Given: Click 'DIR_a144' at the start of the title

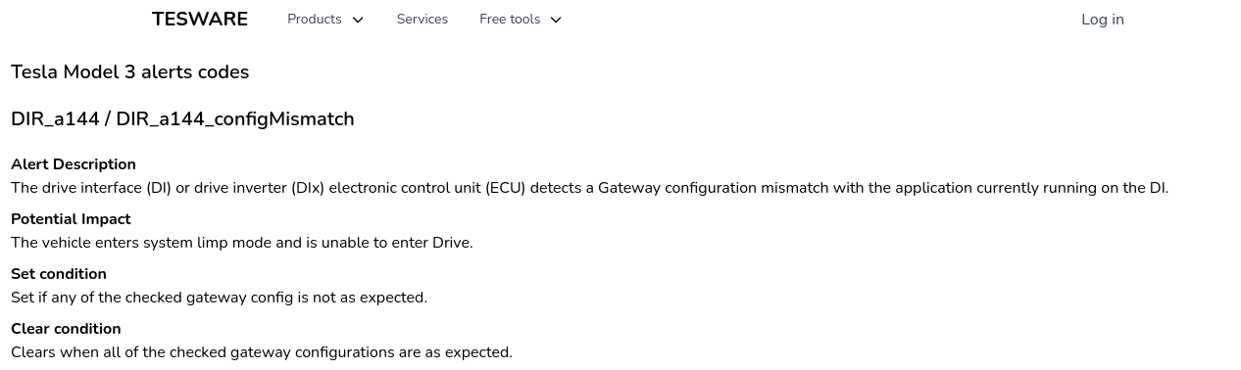Looking at the screenshot, I should pyautogui.click(x=55, y=119).
